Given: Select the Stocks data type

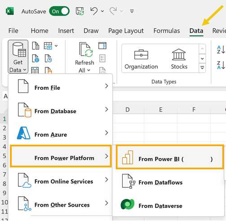Looking at the screenshot, I should [x=179, y=59].
